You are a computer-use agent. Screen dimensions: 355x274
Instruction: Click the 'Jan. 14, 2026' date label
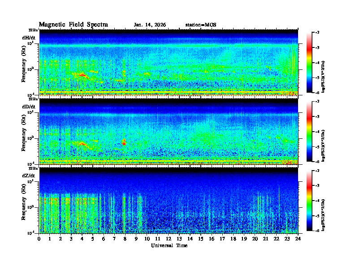pos(150,25)
